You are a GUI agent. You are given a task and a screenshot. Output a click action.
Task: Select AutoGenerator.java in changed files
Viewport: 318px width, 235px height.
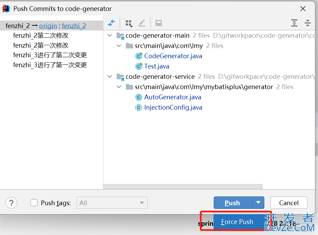pos(173,97)
